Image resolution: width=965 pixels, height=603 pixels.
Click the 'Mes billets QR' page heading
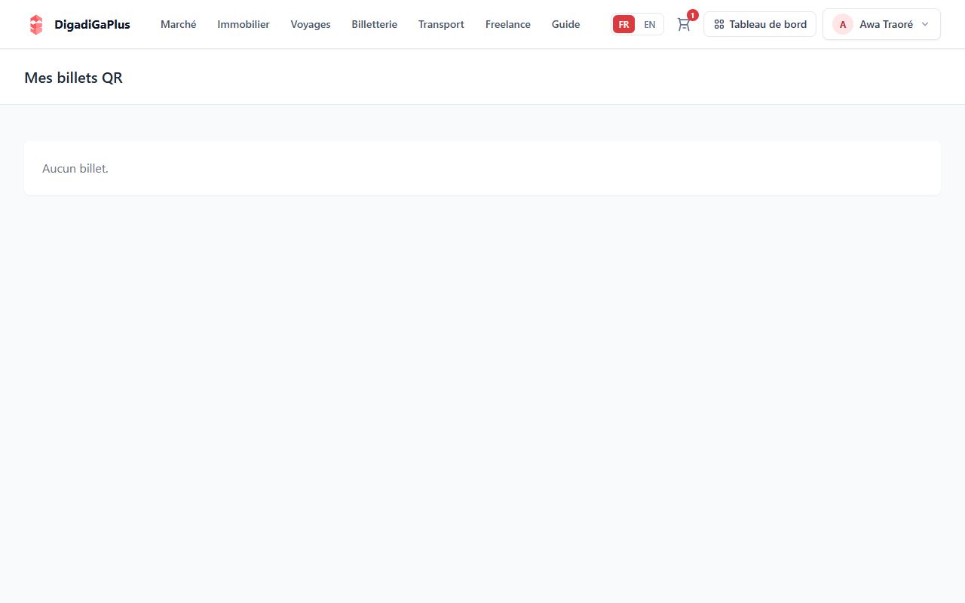pos(73,78)
